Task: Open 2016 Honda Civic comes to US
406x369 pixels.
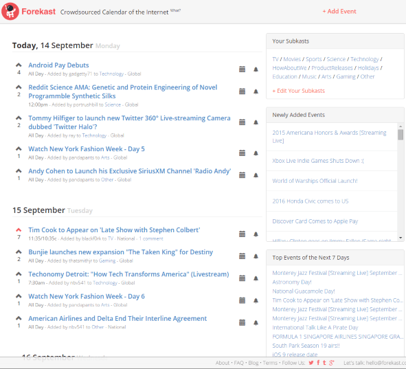Action: (311, 201)
